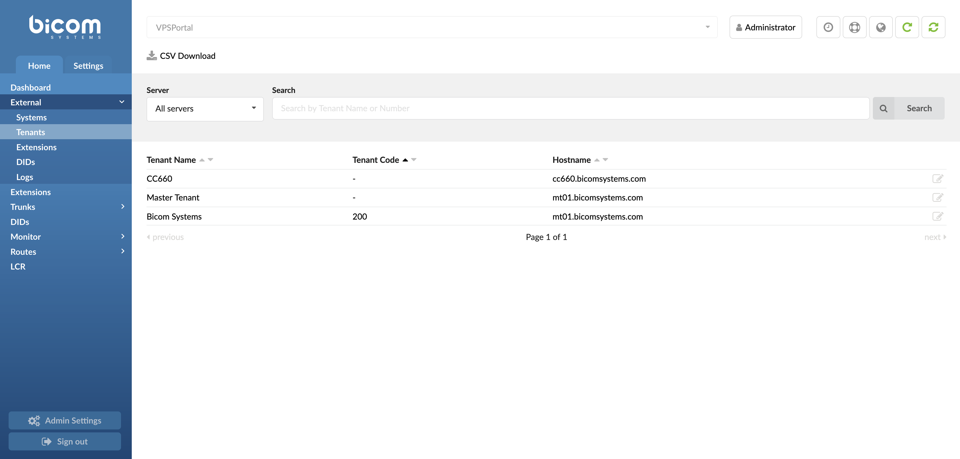Click the Search button

point(919,108)
